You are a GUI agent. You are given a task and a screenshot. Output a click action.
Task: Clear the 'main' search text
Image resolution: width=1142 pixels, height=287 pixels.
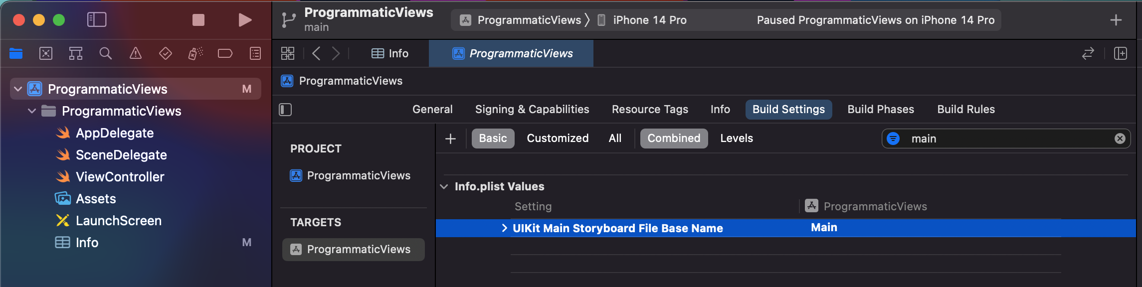coord(1120,139)
